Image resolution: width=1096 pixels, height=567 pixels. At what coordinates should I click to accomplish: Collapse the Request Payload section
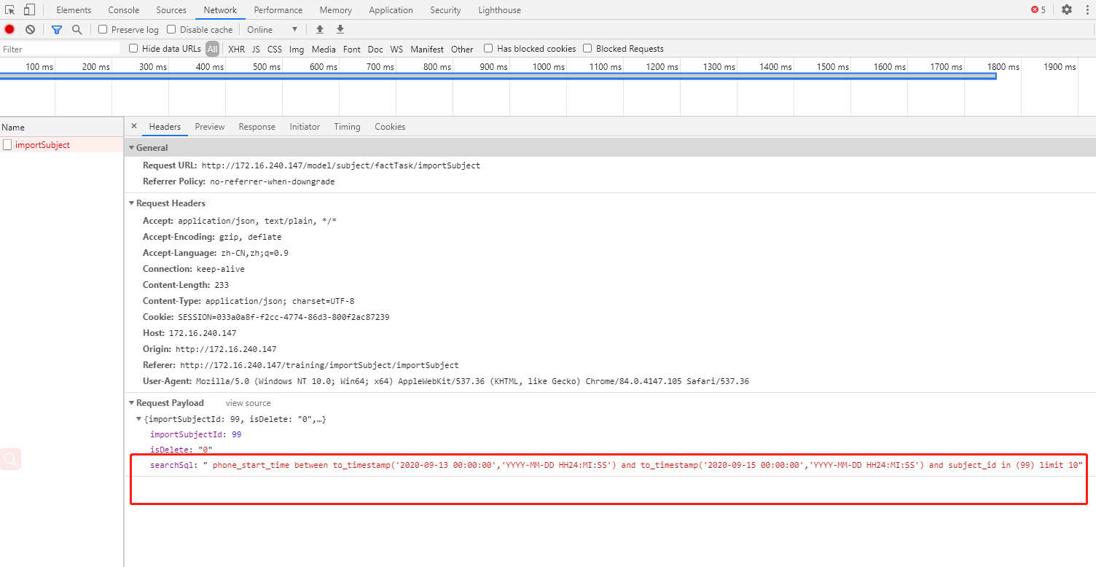tap(131, 403)
